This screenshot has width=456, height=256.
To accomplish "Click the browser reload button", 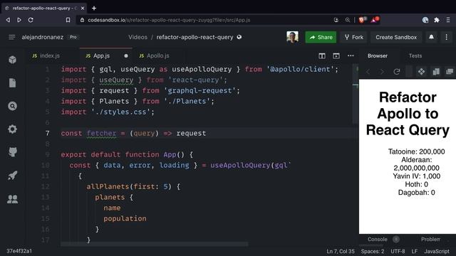I will point(31,20).
